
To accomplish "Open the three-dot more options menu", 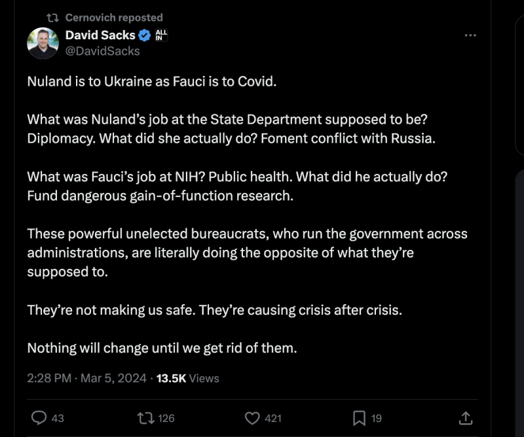I will click(470, 35).
